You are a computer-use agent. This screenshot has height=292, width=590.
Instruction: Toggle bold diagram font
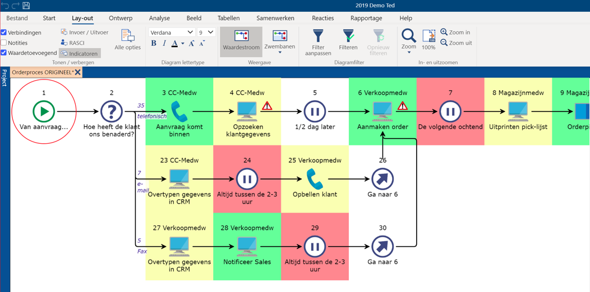tap(154, 44)
